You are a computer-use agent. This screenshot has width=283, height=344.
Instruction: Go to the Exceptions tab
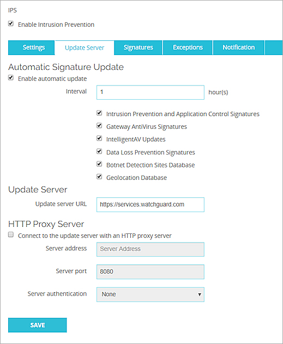click(x=188, y=47)
